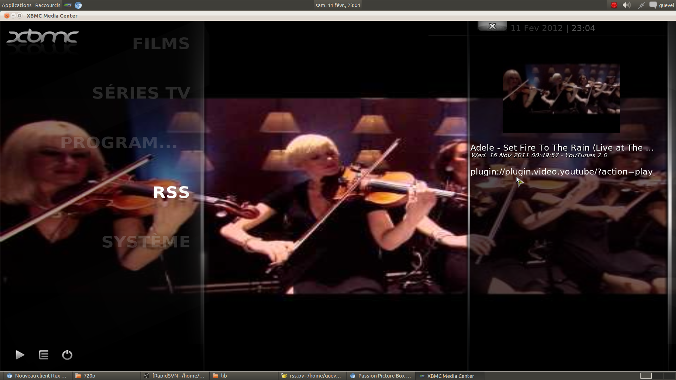This screenshot has height=380, width=676.
Task: Select the RSS menu entry
Action: point(171,192)
